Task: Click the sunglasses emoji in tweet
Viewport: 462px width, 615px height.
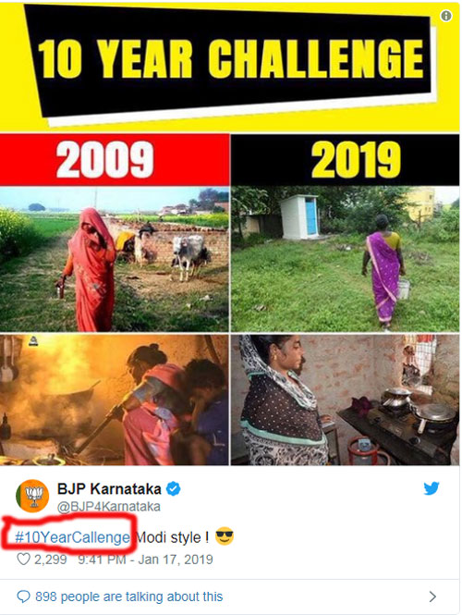Action: [225, 535]
